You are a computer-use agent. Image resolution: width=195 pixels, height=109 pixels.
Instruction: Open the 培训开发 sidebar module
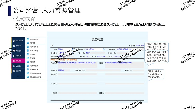[x=19, y=66]
